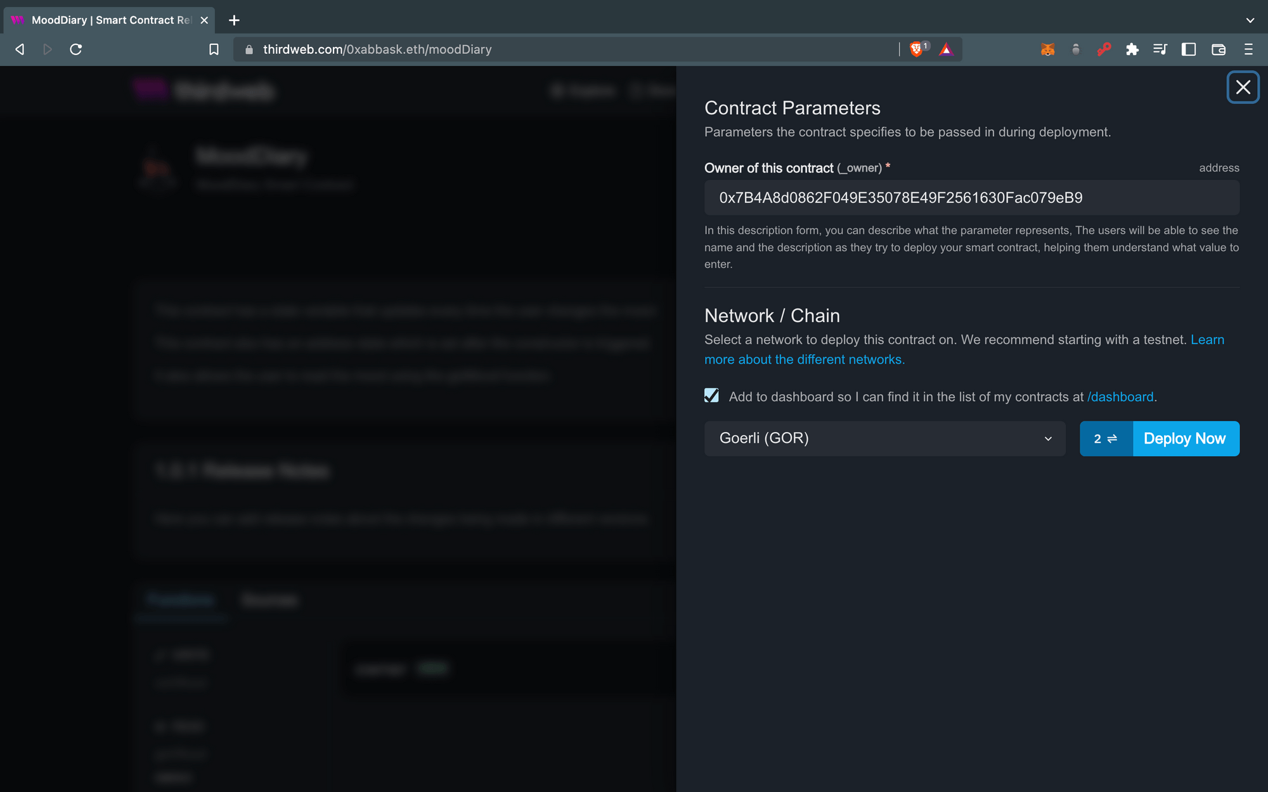Open the extensions puzzle-piece icon
This screenshot has height=792, width=1268.
[x=1132, y=49]
